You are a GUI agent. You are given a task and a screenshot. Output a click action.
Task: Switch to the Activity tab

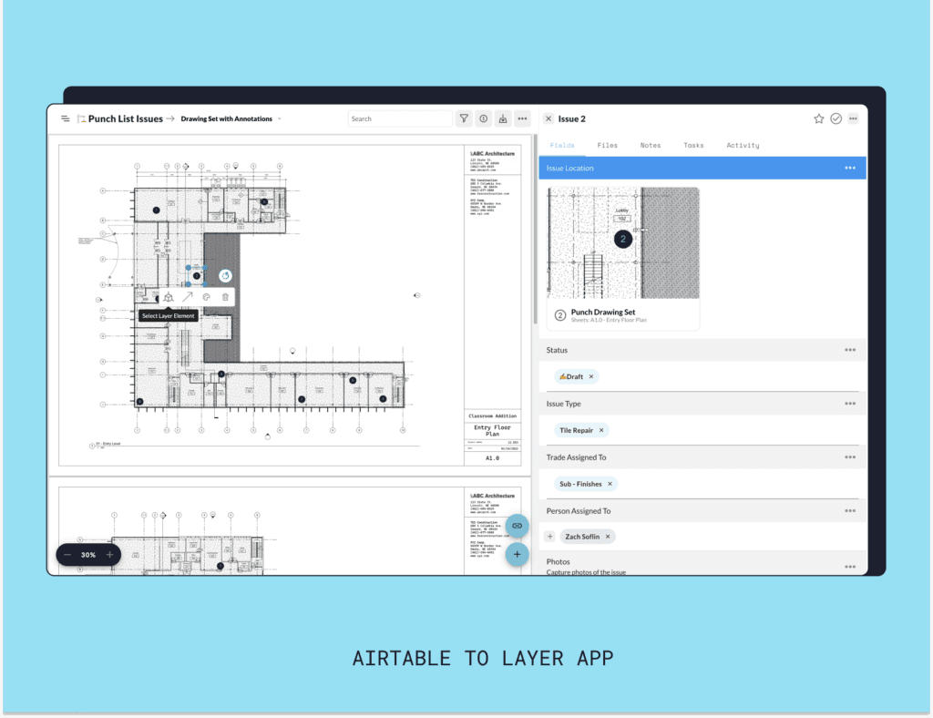[743, 145]
